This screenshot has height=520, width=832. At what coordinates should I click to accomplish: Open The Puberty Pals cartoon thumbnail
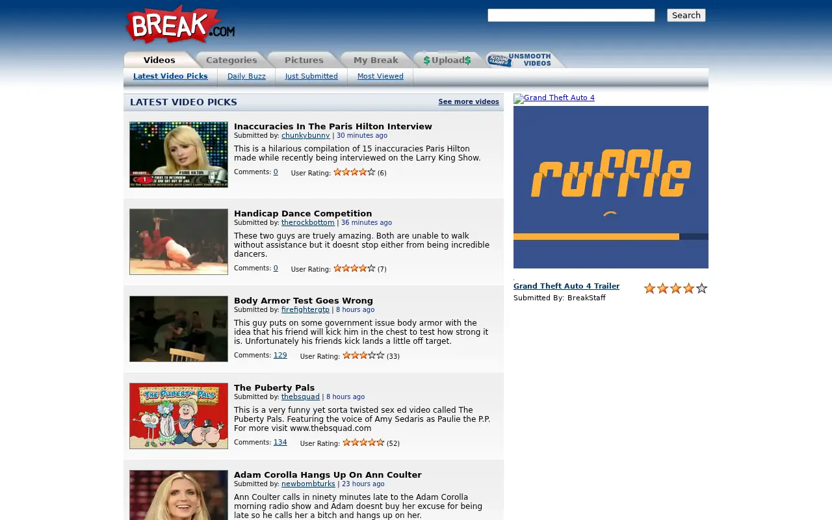[x=179, y=416]
